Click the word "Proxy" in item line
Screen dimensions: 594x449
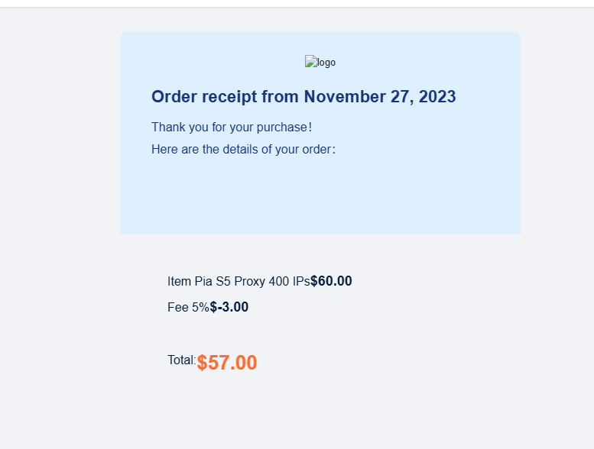coord(250,282)
